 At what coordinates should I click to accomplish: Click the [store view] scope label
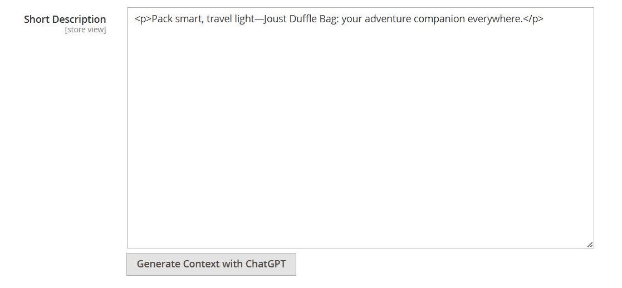pyautogui.click(x=85, y=30)
